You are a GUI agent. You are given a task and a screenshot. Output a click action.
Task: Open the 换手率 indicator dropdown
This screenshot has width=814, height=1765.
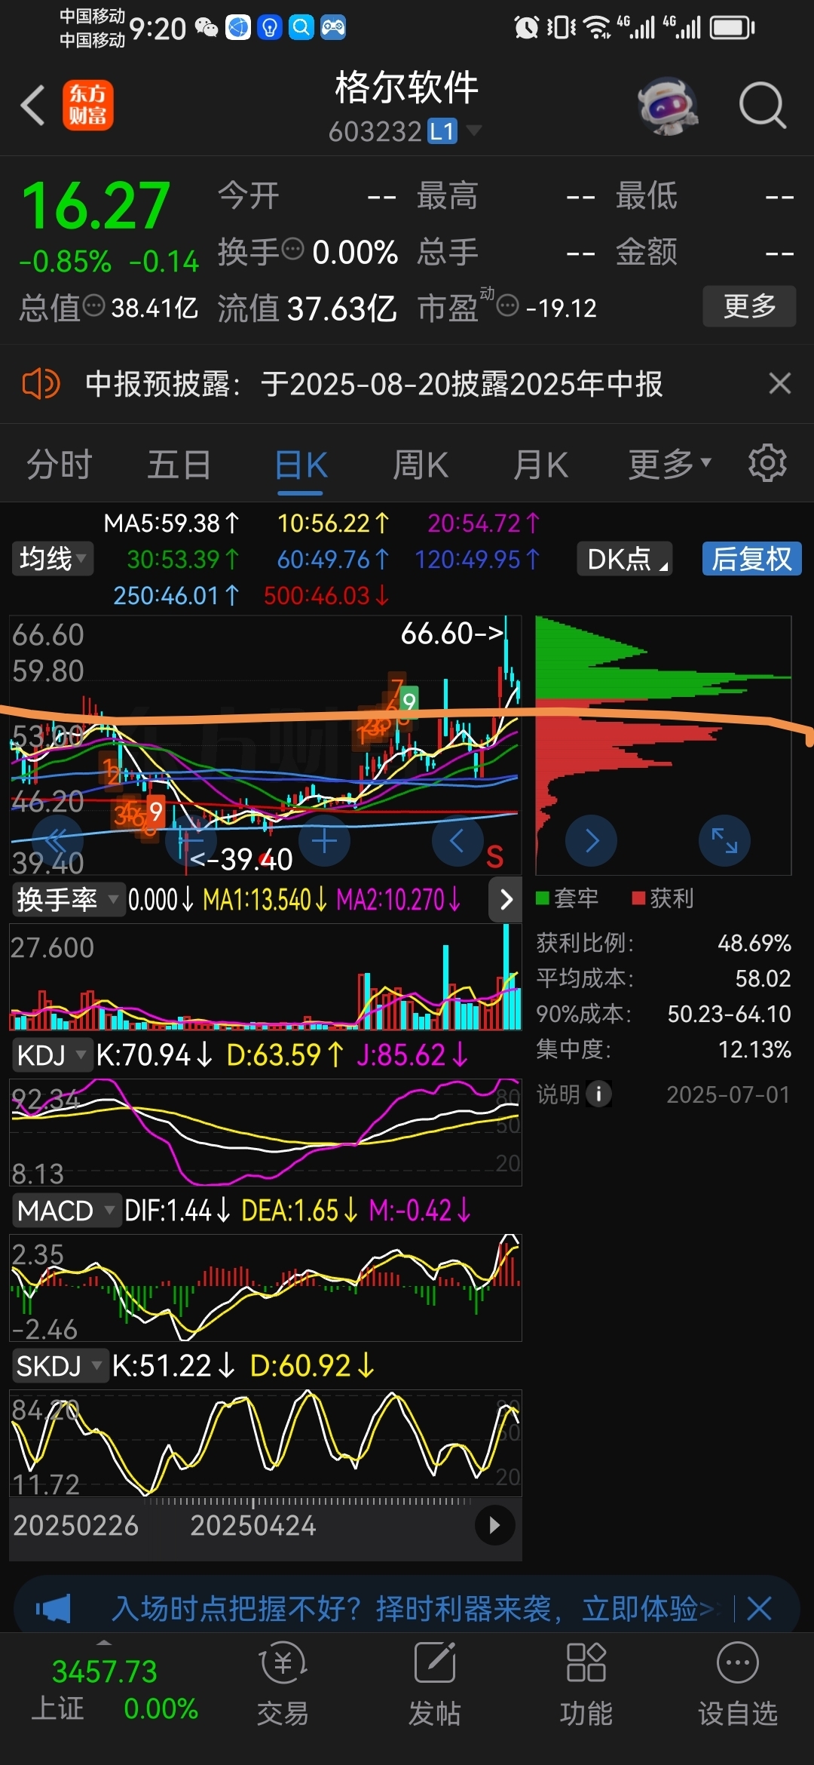68,899
